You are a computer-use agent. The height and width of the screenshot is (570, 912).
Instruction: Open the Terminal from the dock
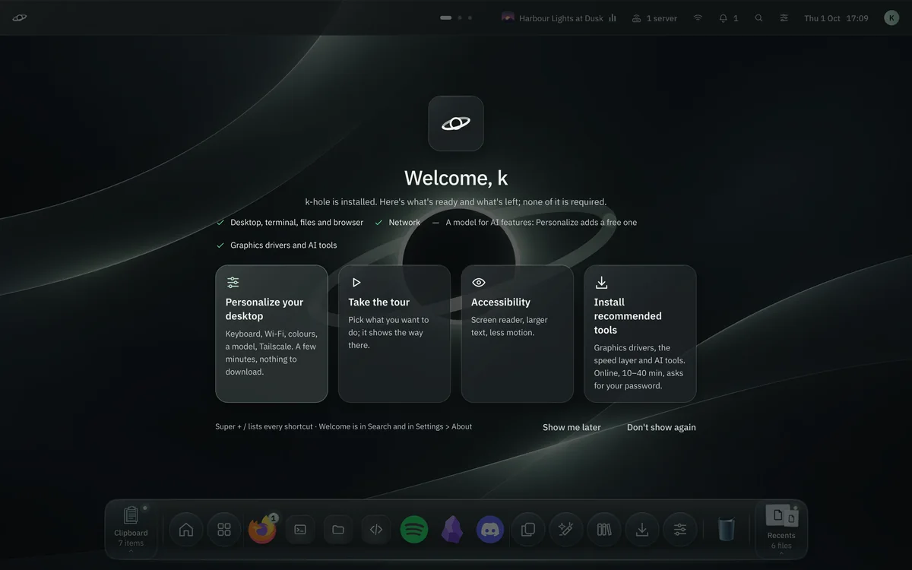pos(300,530)
